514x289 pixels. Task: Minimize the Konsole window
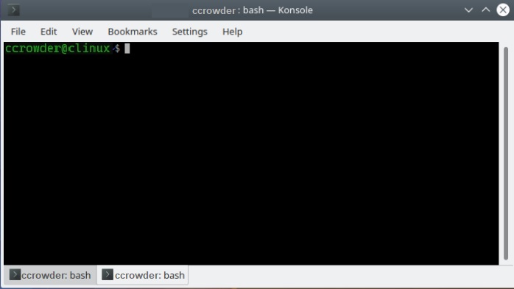point(469,10)
